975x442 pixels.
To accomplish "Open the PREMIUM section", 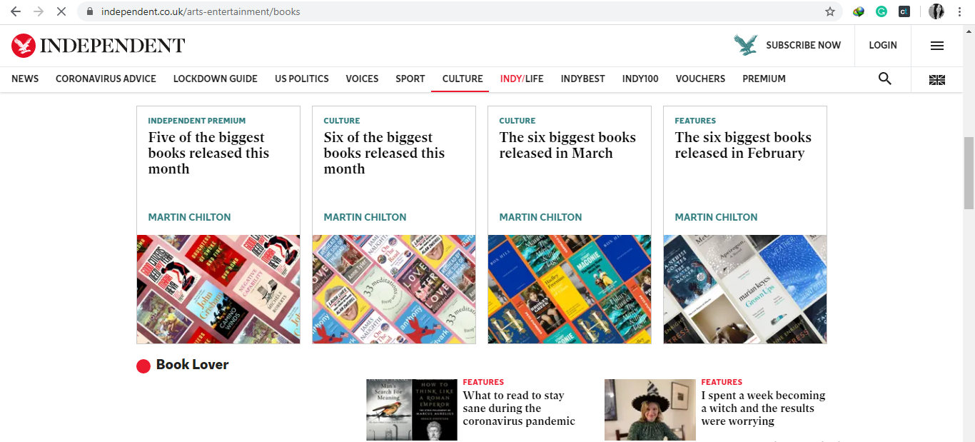I will (764, 79).
